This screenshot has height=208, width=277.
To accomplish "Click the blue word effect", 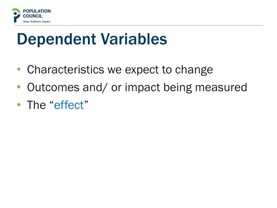I will click(x=69, y=105).
